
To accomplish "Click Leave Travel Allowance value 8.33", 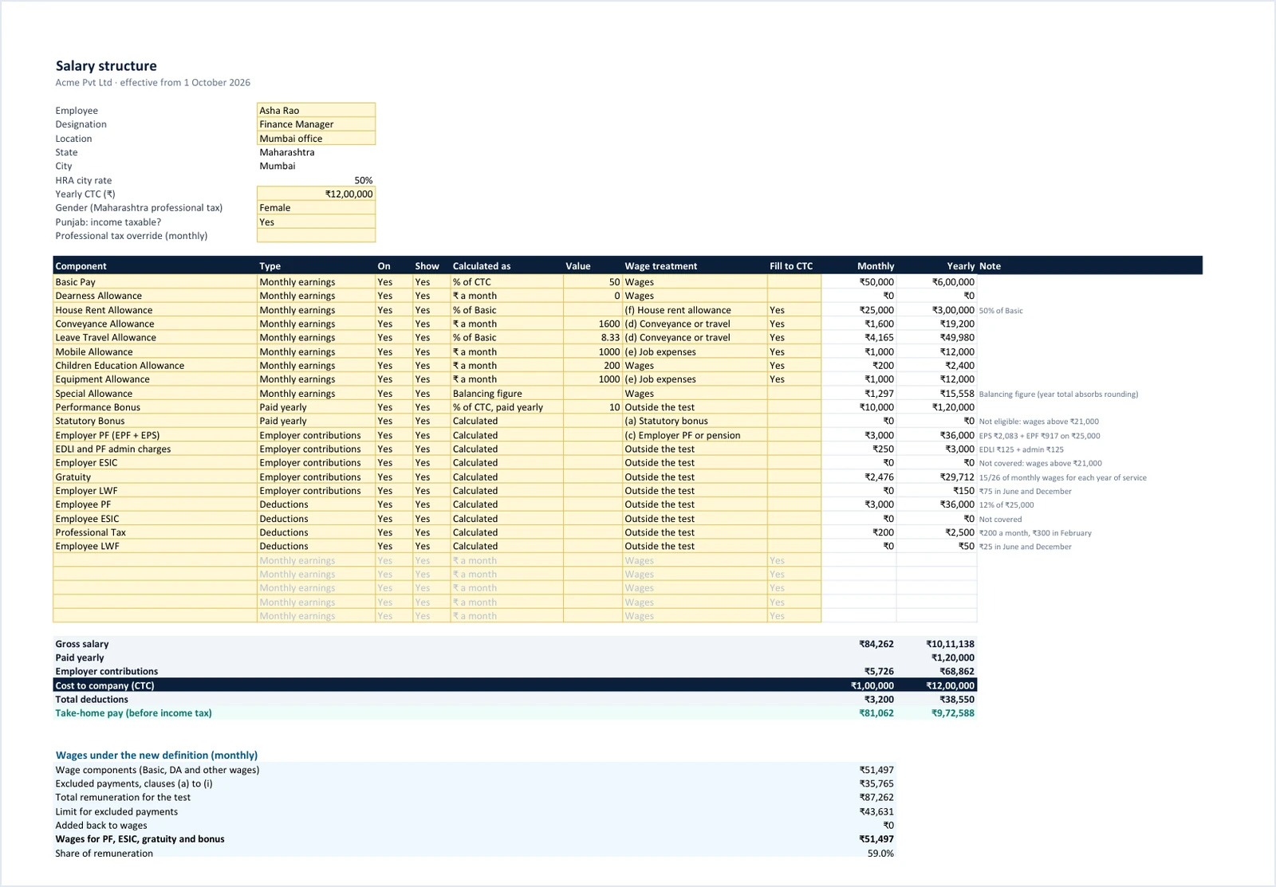I will pyautogui.click(x=593, y=338).
